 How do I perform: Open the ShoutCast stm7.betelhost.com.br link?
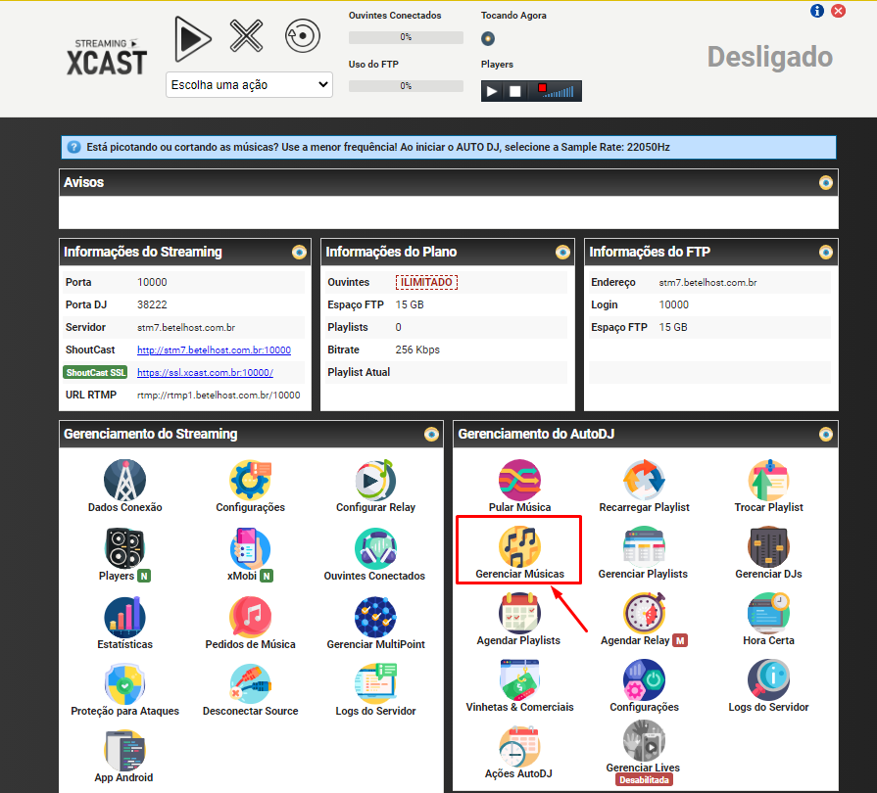click(x=214, y=350)
